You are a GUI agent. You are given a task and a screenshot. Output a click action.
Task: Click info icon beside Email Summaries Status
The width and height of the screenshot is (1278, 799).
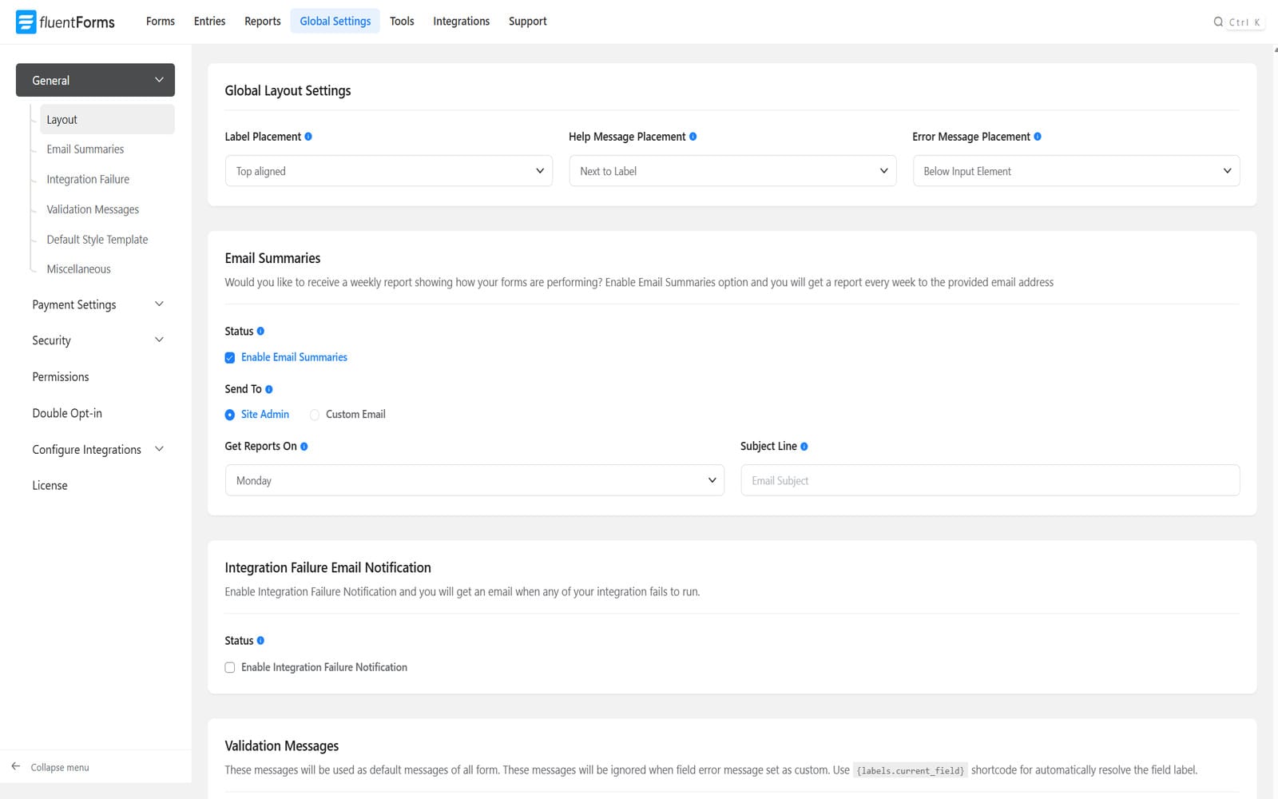point(260,331)
